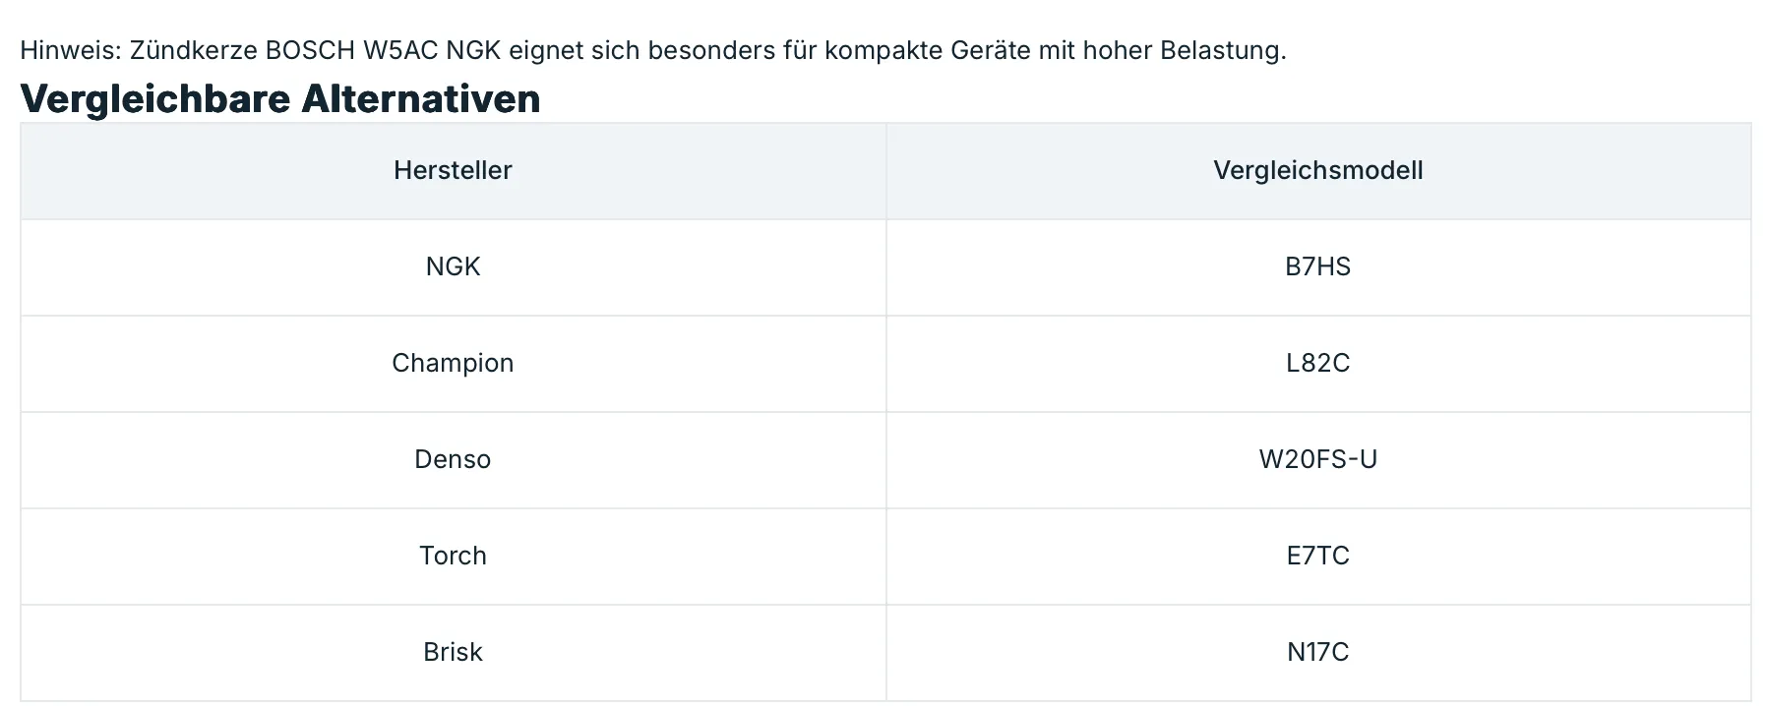Select the Brisk manufacturer cell
Image resolution: width=1767 pixels, height=706 pixels.
click(x=453, y=652)
